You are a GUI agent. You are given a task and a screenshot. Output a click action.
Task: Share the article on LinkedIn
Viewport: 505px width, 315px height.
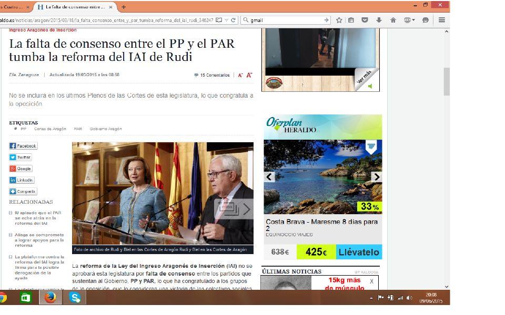(x=21, y=180)
